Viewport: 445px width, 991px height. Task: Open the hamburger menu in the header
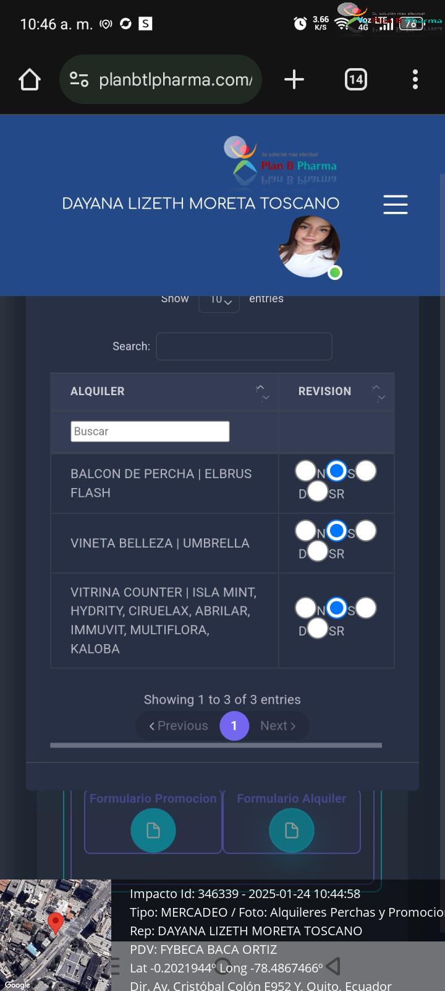[x=396, y=204]
